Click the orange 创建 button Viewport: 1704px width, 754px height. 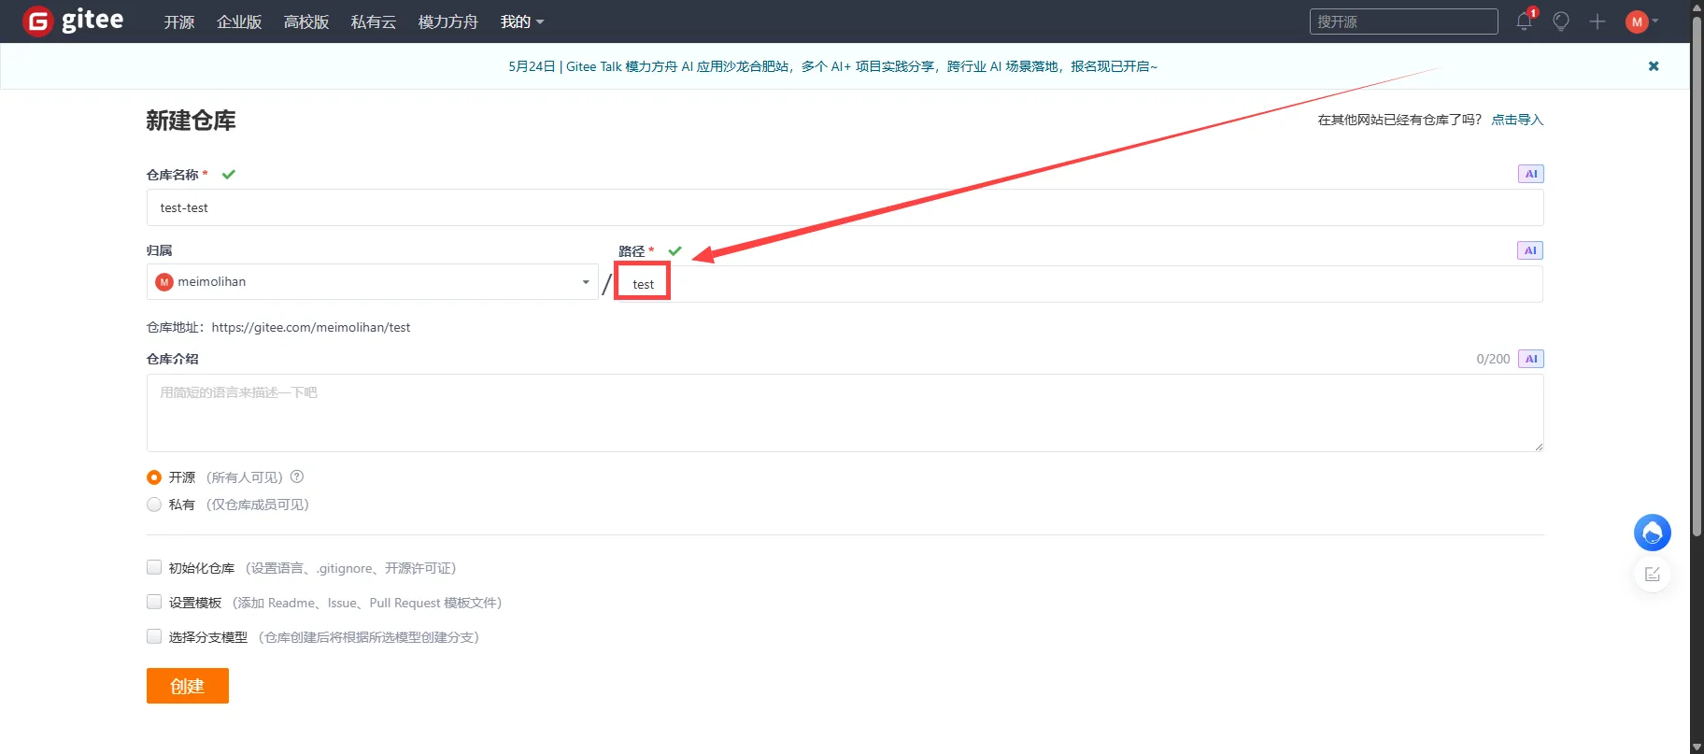(187, 686)
